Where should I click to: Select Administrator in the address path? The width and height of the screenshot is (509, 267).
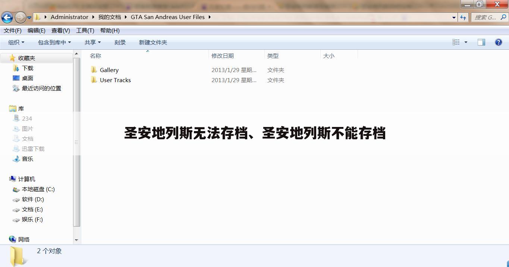pos(69,17)
